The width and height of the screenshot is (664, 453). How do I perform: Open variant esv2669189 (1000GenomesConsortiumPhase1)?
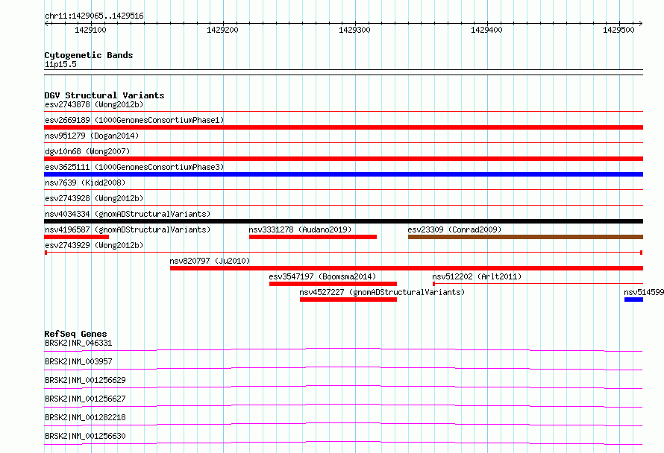point(134,120)
